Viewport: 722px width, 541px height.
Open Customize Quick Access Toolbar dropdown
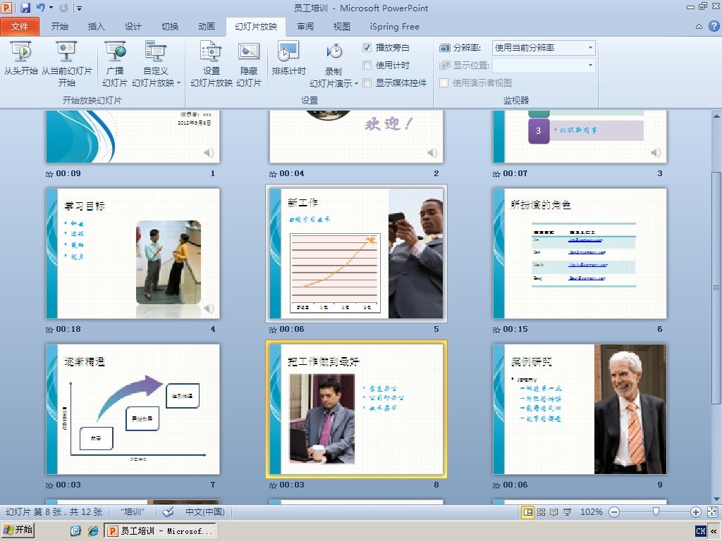[x=79, y=8]
